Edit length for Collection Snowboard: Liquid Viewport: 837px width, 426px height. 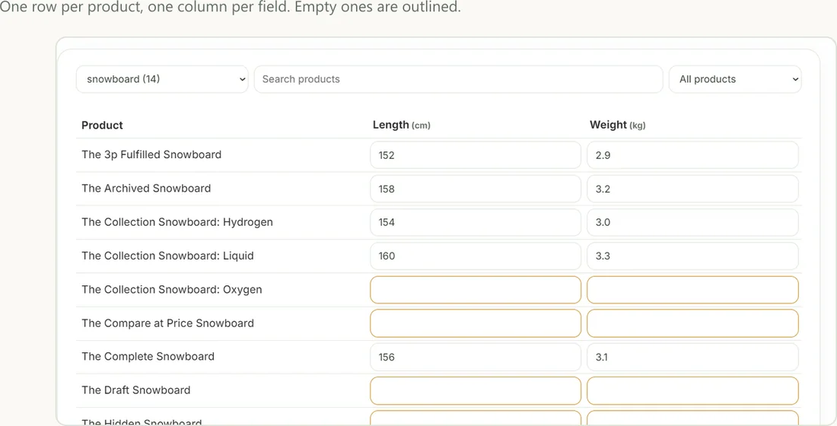(x=476, y=256)
